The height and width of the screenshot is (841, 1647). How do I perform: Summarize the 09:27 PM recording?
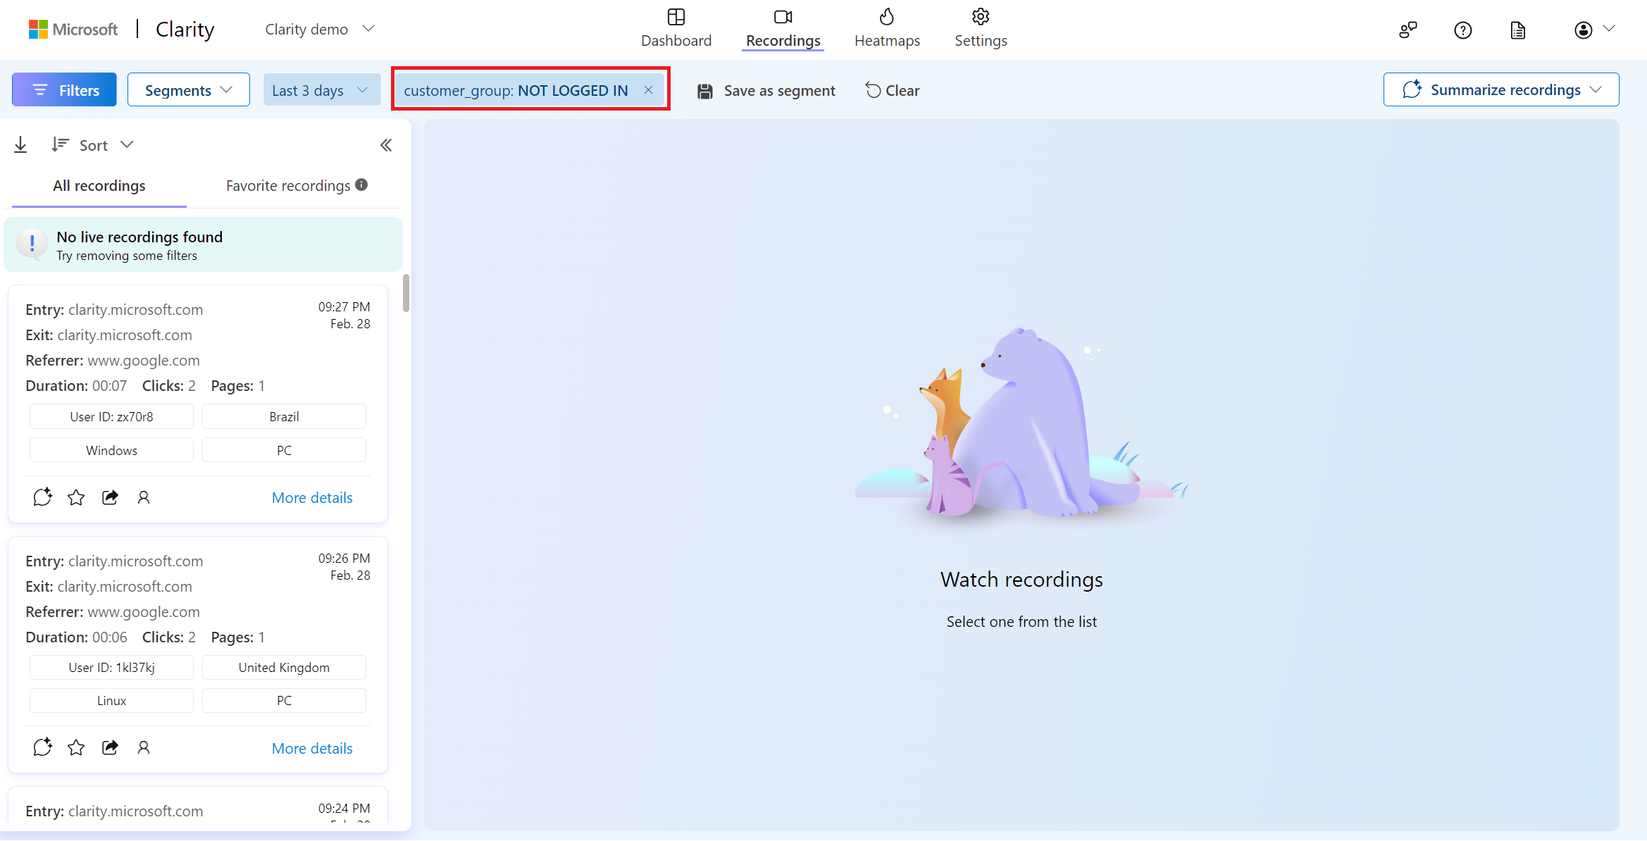[42, 497]
